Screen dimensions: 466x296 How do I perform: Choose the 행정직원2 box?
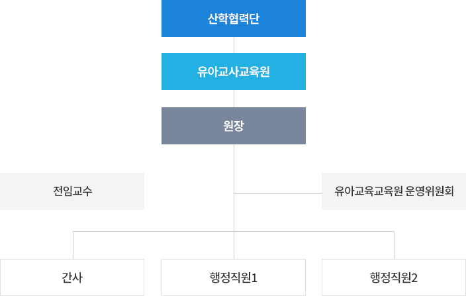pos(394,277)
